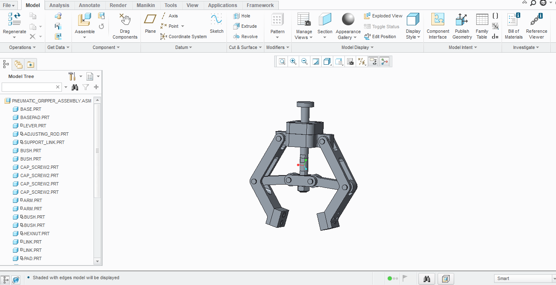Open the Datum group dropdown
The width and height of the screenshot is (556, 285).
184,47
